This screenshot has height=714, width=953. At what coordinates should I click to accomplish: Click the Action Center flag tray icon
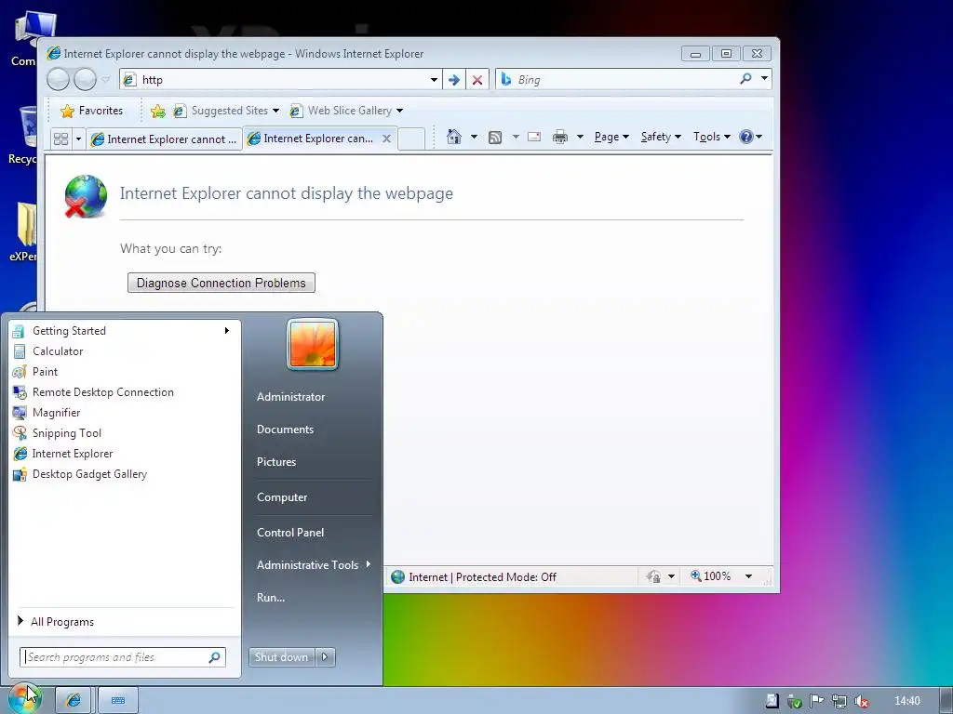[817, 701]
